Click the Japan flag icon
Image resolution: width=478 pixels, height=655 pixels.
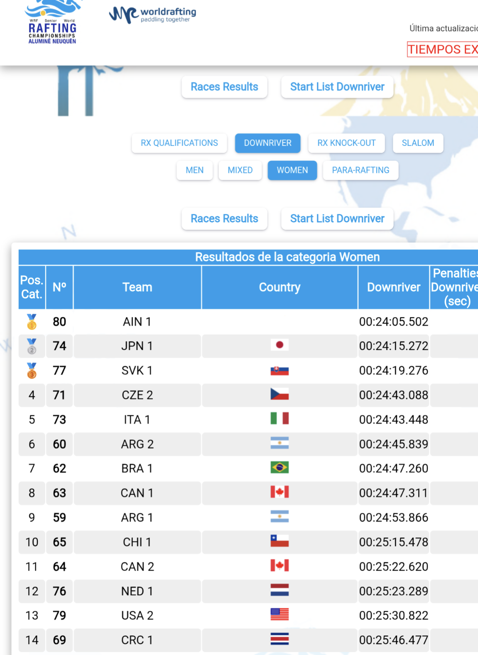point(279,345)
